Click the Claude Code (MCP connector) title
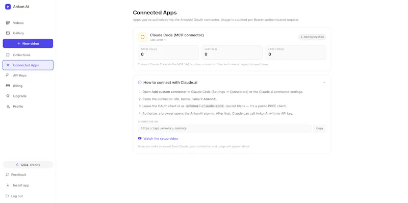This screenshot has height=203, width=408. [x=176, y=35]
